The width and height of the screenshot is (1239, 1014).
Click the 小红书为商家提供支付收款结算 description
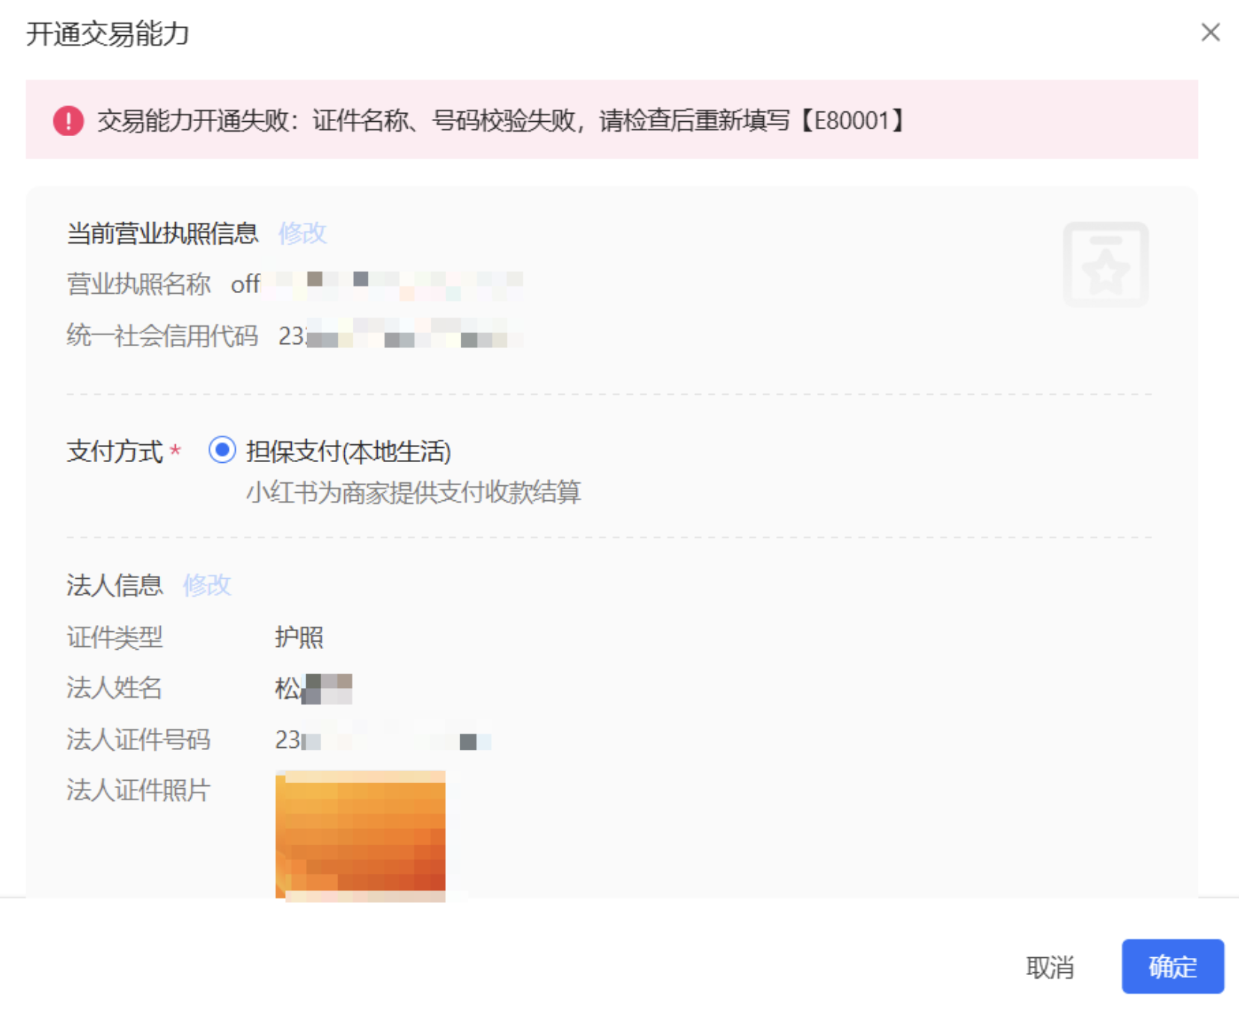(413, 492)
